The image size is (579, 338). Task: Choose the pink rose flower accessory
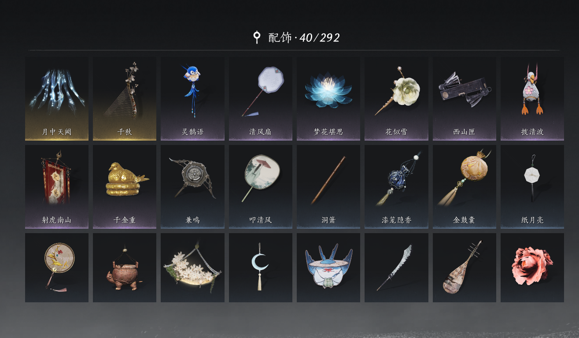click(x=532, y=267)
